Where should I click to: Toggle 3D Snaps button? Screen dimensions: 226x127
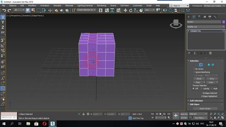pos(3,40)
